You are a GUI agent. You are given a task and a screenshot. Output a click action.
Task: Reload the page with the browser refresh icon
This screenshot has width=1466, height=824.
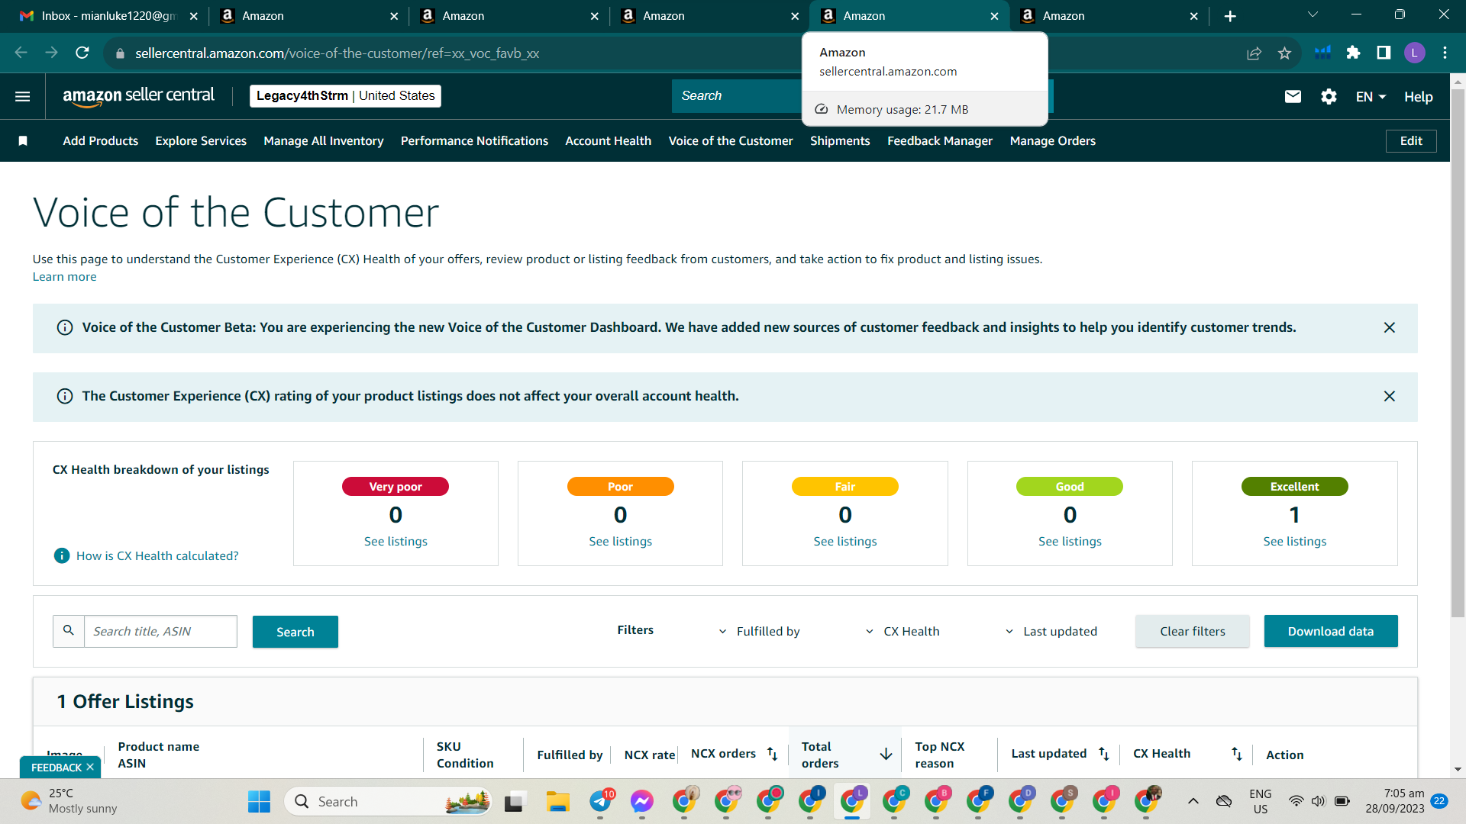82,53
